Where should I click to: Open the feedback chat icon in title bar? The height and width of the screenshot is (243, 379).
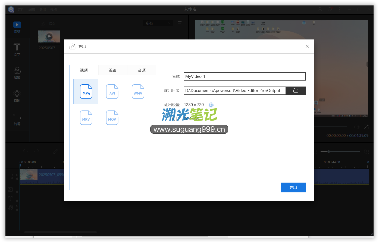click(x=330, y=9)
